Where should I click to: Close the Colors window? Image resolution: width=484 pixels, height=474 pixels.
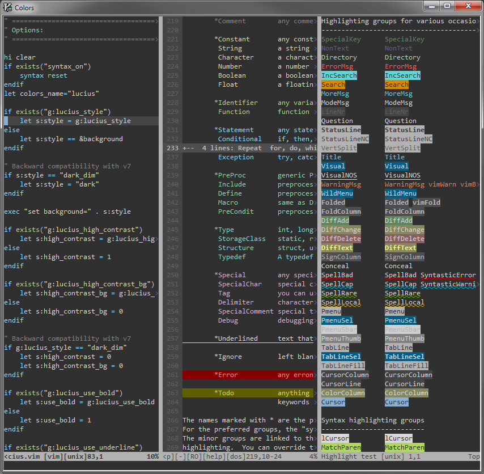click(467, 6)
